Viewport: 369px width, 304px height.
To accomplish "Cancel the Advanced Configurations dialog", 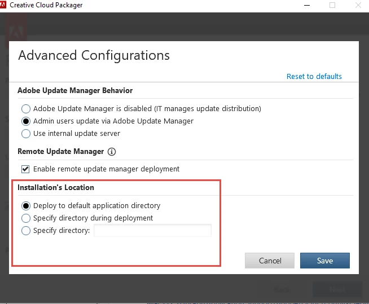I will 270,261.
